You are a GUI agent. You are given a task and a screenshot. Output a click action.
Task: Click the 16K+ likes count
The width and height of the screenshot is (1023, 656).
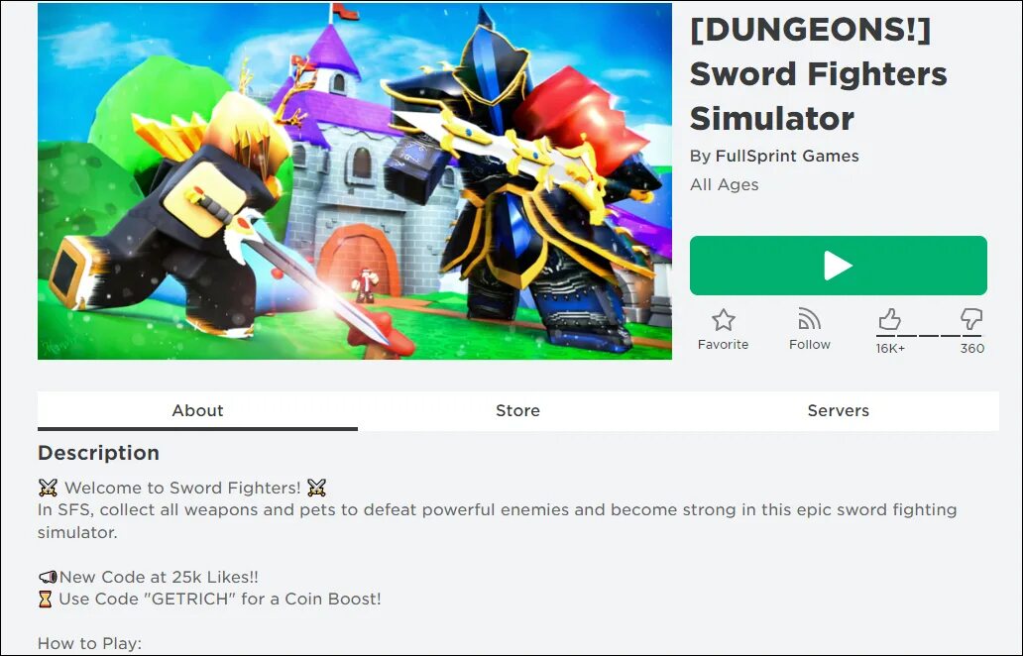[x=890, y=348]
